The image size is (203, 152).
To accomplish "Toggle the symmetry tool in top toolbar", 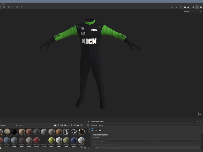I will (x=8, y=7).
